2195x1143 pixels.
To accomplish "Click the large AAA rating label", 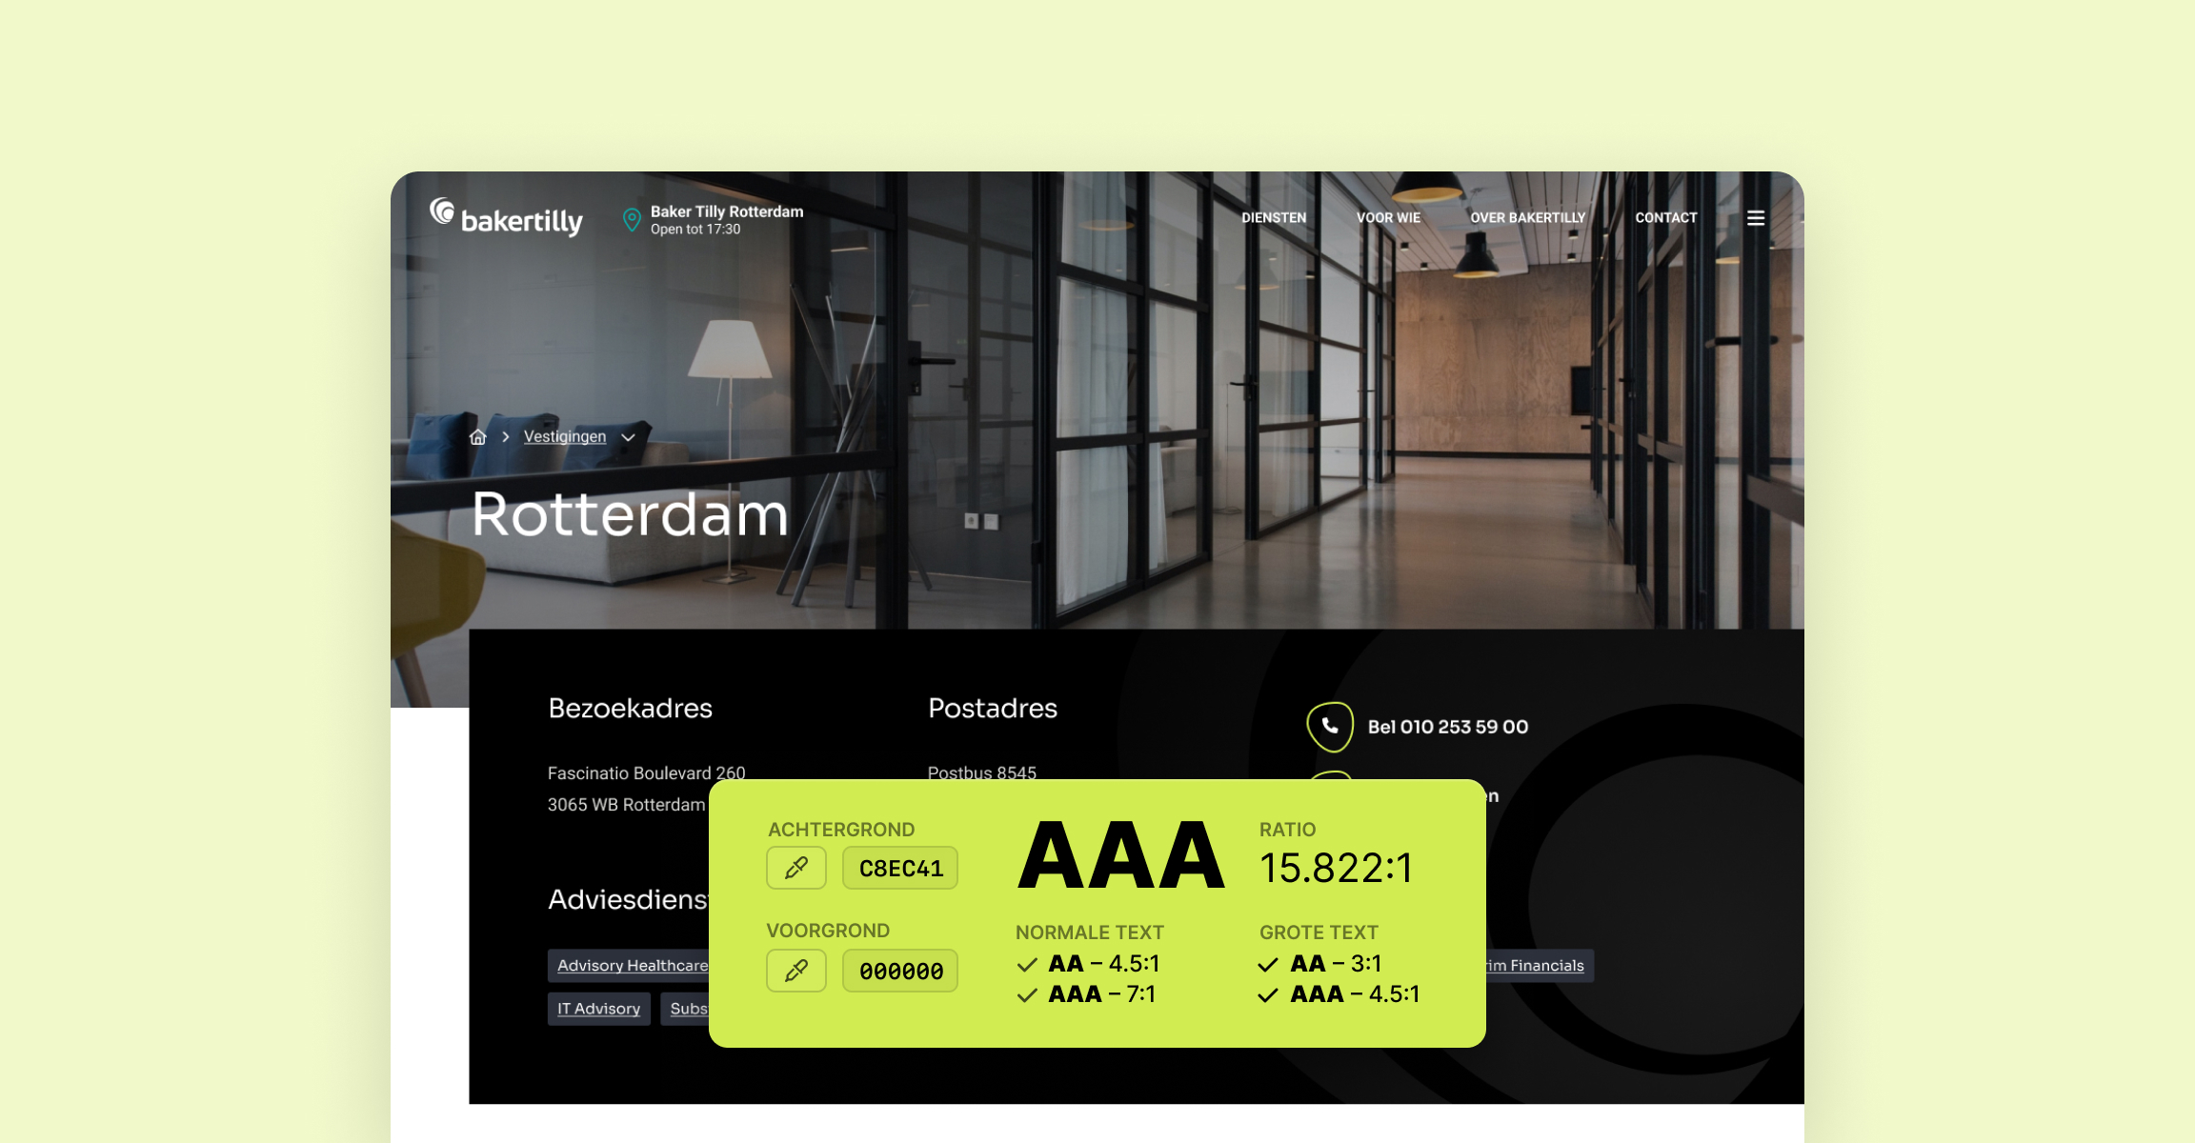I will tap(1121, 856).
